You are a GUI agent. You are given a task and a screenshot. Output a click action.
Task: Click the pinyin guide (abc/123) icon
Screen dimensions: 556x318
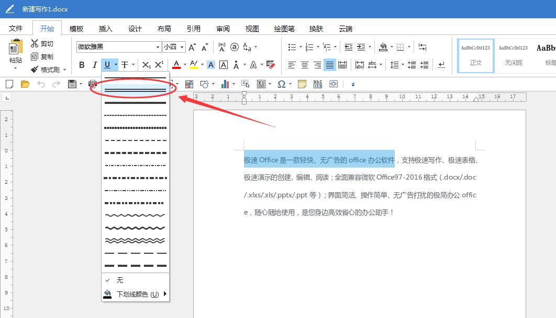click(x=317, y=84)
